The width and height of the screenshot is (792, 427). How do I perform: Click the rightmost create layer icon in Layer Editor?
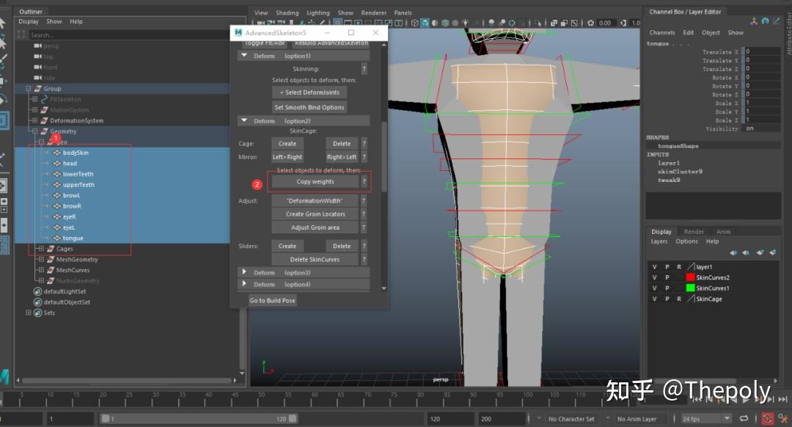pyautogui.click(x=774, y=252)
